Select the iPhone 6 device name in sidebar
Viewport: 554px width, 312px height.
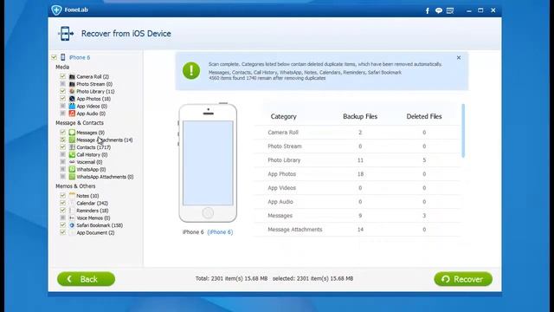tap(80, 57)
